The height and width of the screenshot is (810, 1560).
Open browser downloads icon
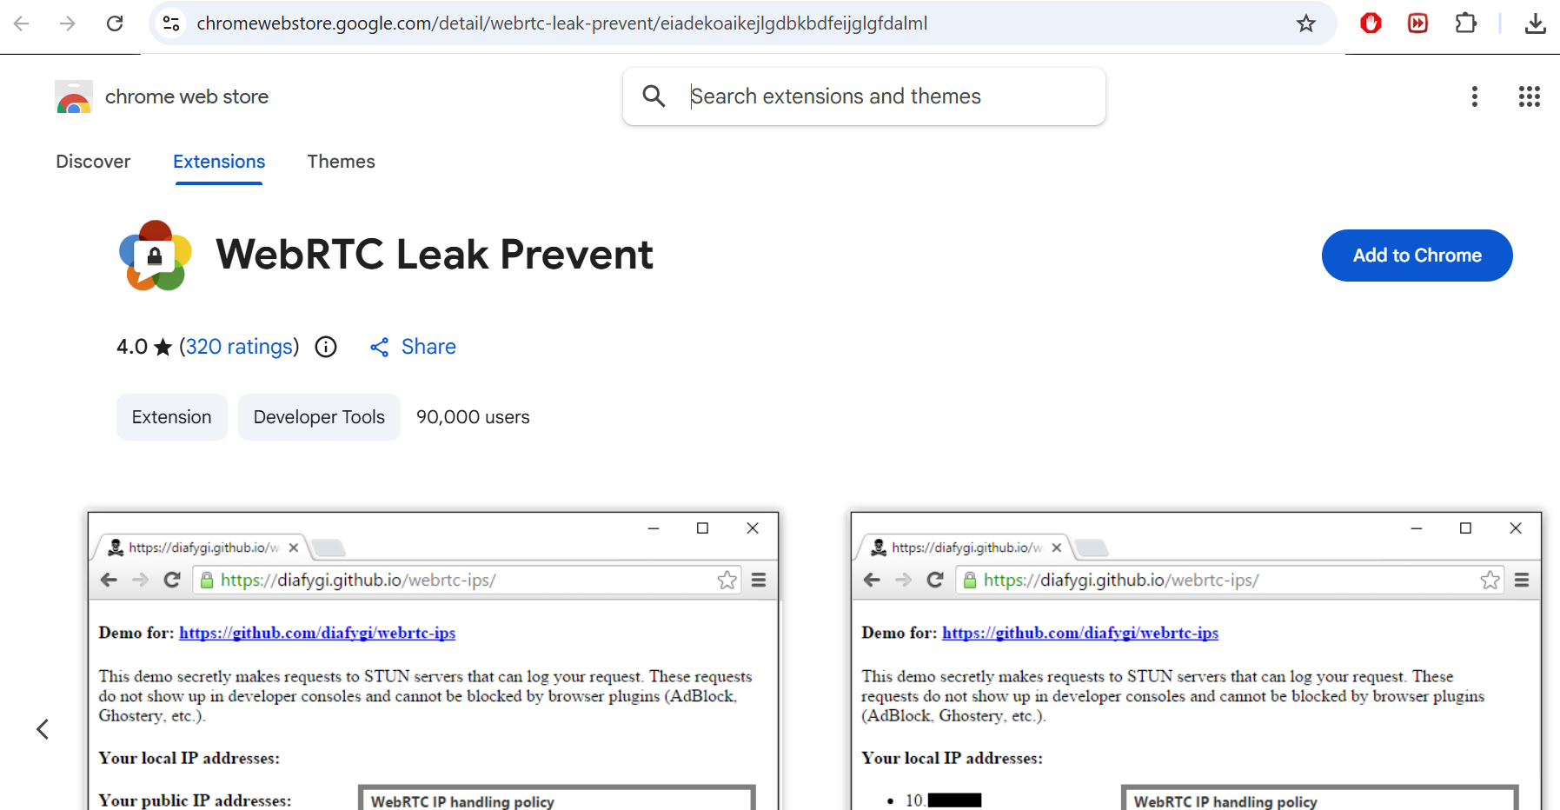click(x=1535, y=23)
